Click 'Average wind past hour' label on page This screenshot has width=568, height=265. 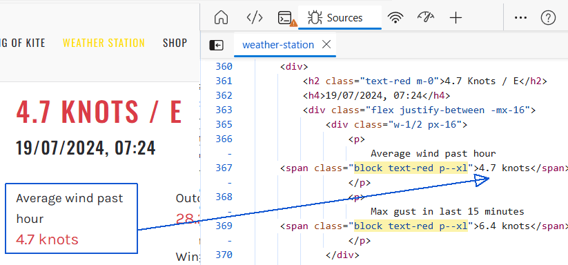click(x=70, y=208)
